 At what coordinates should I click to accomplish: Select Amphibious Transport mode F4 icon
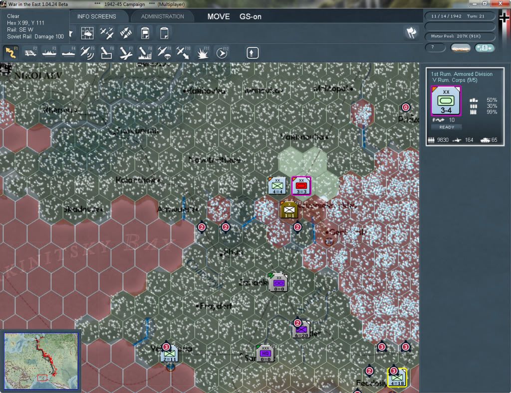(x=68, y=53)
